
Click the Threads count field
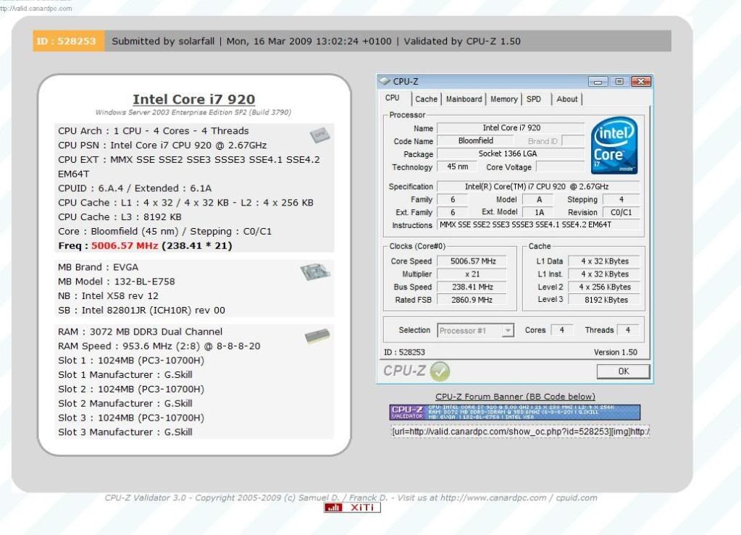[x=627, y=330]
